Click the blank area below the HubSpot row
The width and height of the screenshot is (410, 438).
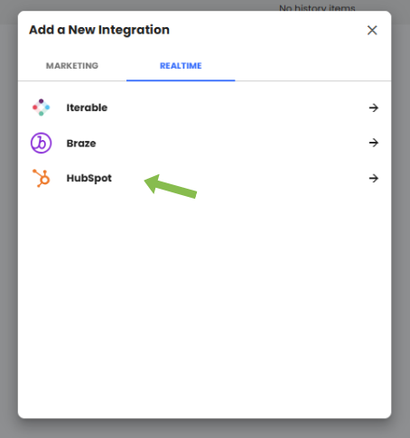point(205,304)
